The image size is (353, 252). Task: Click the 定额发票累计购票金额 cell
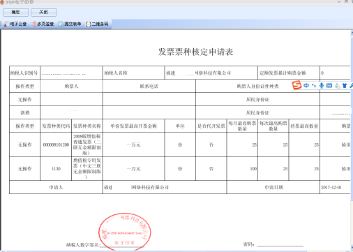[x=289, y=73]
